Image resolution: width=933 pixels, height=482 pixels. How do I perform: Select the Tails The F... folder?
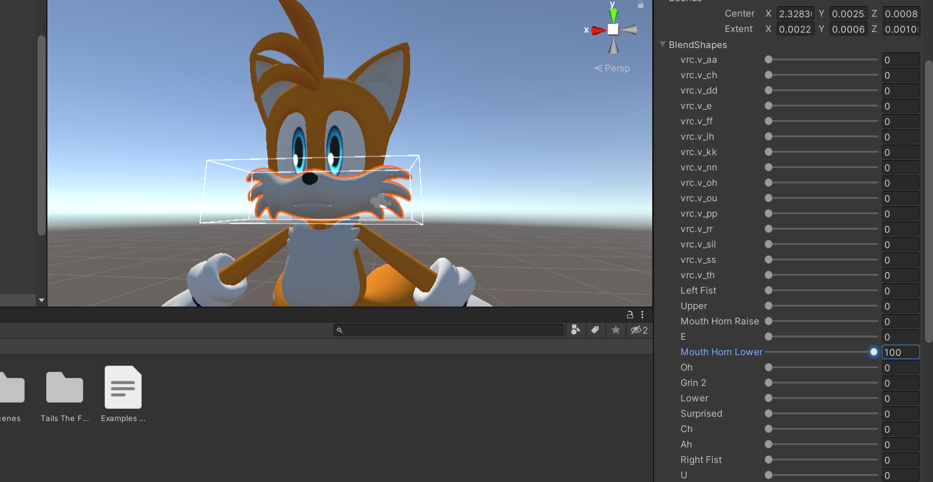point(65,390)
